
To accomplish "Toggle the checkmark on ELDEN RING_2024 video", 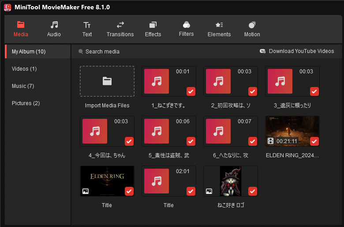I will 314,141.
